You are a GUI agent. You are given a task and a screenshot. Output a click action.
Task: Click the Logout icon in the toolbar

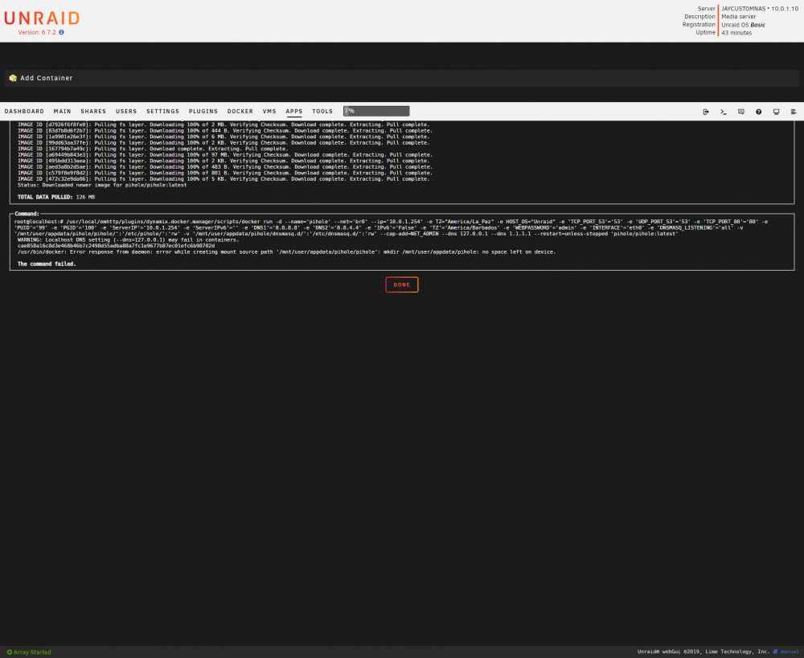pyautogui.click(x=706, y=112)
